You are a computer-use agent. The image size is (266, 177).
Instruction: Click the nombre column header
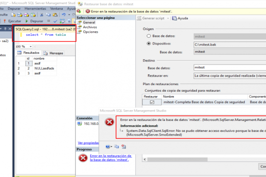tap(39, 58)
